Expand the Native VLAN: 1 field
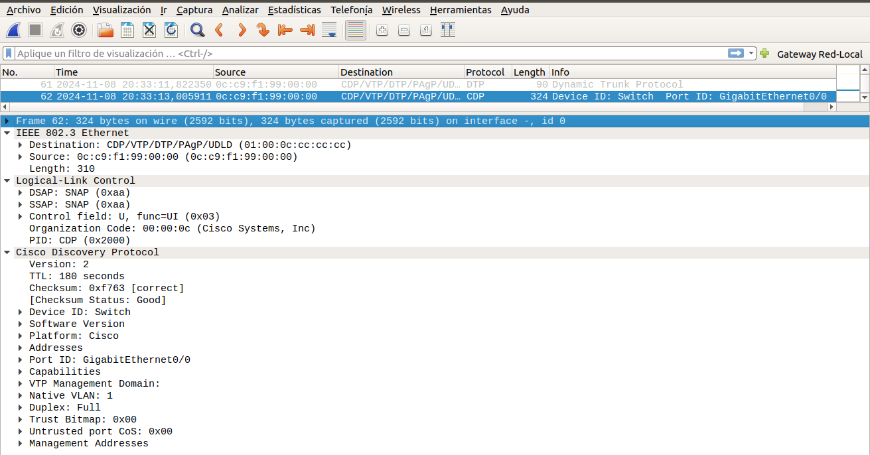The image size is (870, 455). tap(21, 396)
